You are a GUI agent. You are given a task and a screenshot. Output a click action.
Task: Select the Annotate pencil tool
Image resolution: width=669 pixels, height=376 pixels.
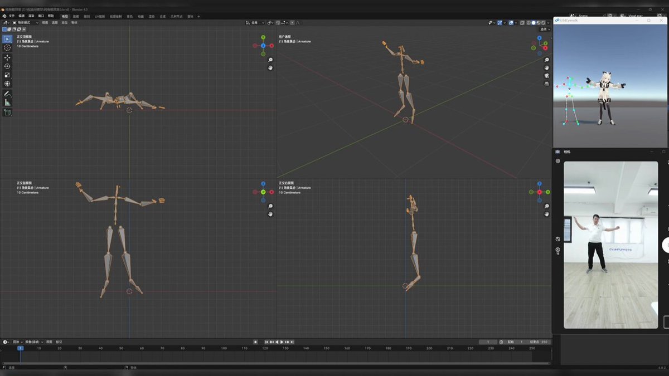pyautogui.click(x=7, y=94)
